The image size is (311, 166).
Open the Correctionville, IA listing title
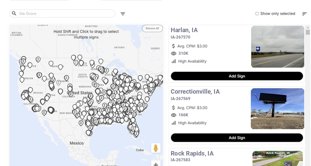(195, 92)
